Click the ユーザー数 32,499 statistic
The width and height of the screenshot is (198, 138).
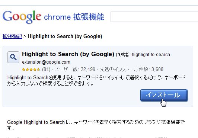75,69
